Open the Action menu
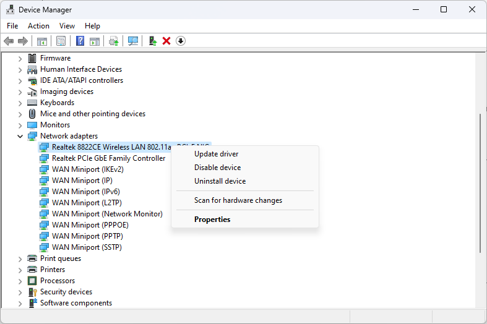 pyautogui.click(x=38, y=26)
